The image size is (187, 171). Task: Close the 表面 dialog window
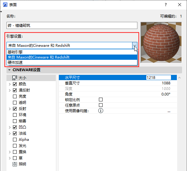pyautogui.click(x=180, y=5)
